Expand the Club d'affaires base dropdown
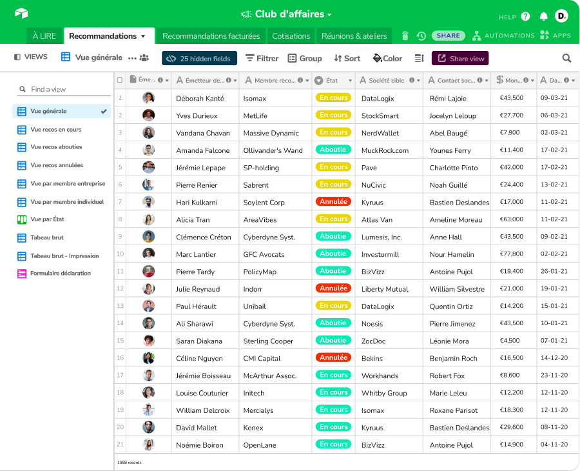Image resolution: width=580 pixels, height=471 pixels. pos(329,15)
